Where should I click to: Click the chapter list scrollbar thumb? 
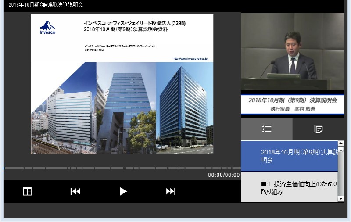click(341, 149)
